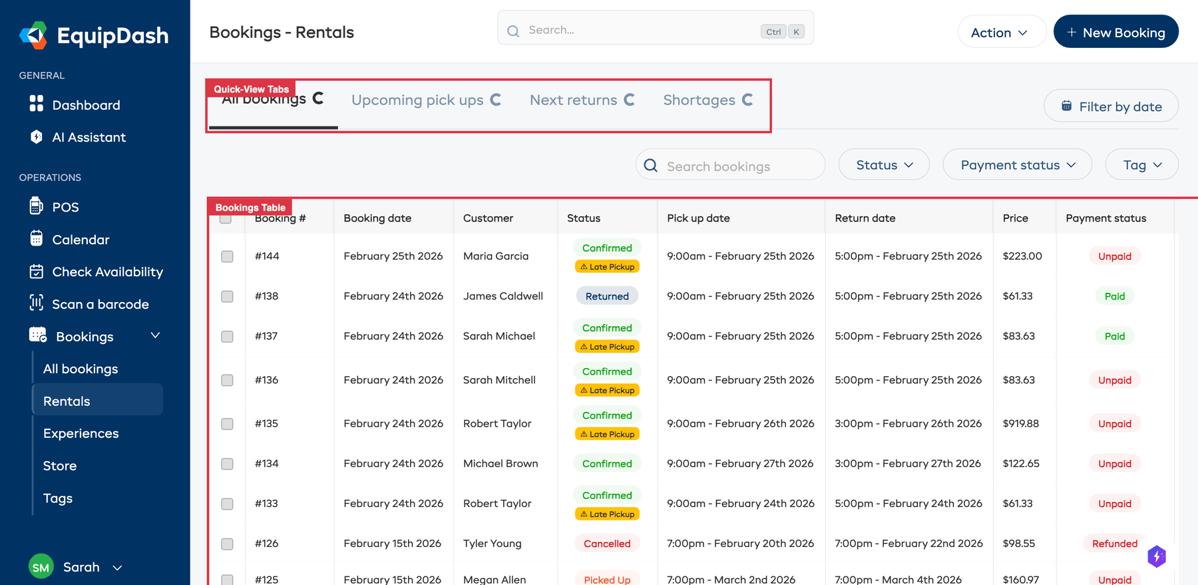1198x585 pixels.
Task: Select checkbox for booking #137
Action: 227,336
